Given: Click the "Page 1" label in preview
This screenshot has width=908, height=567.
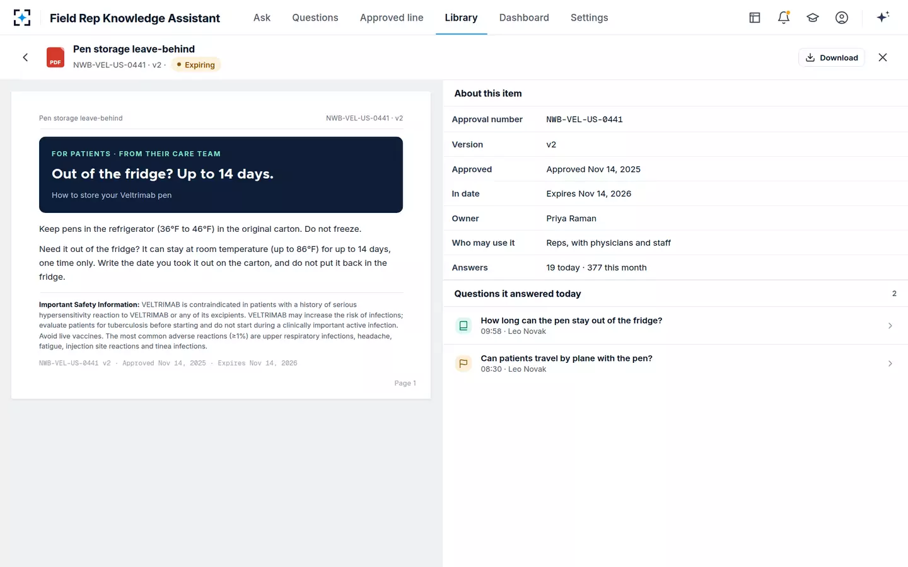Looking at the screenshot, I should tap(405, 383).
